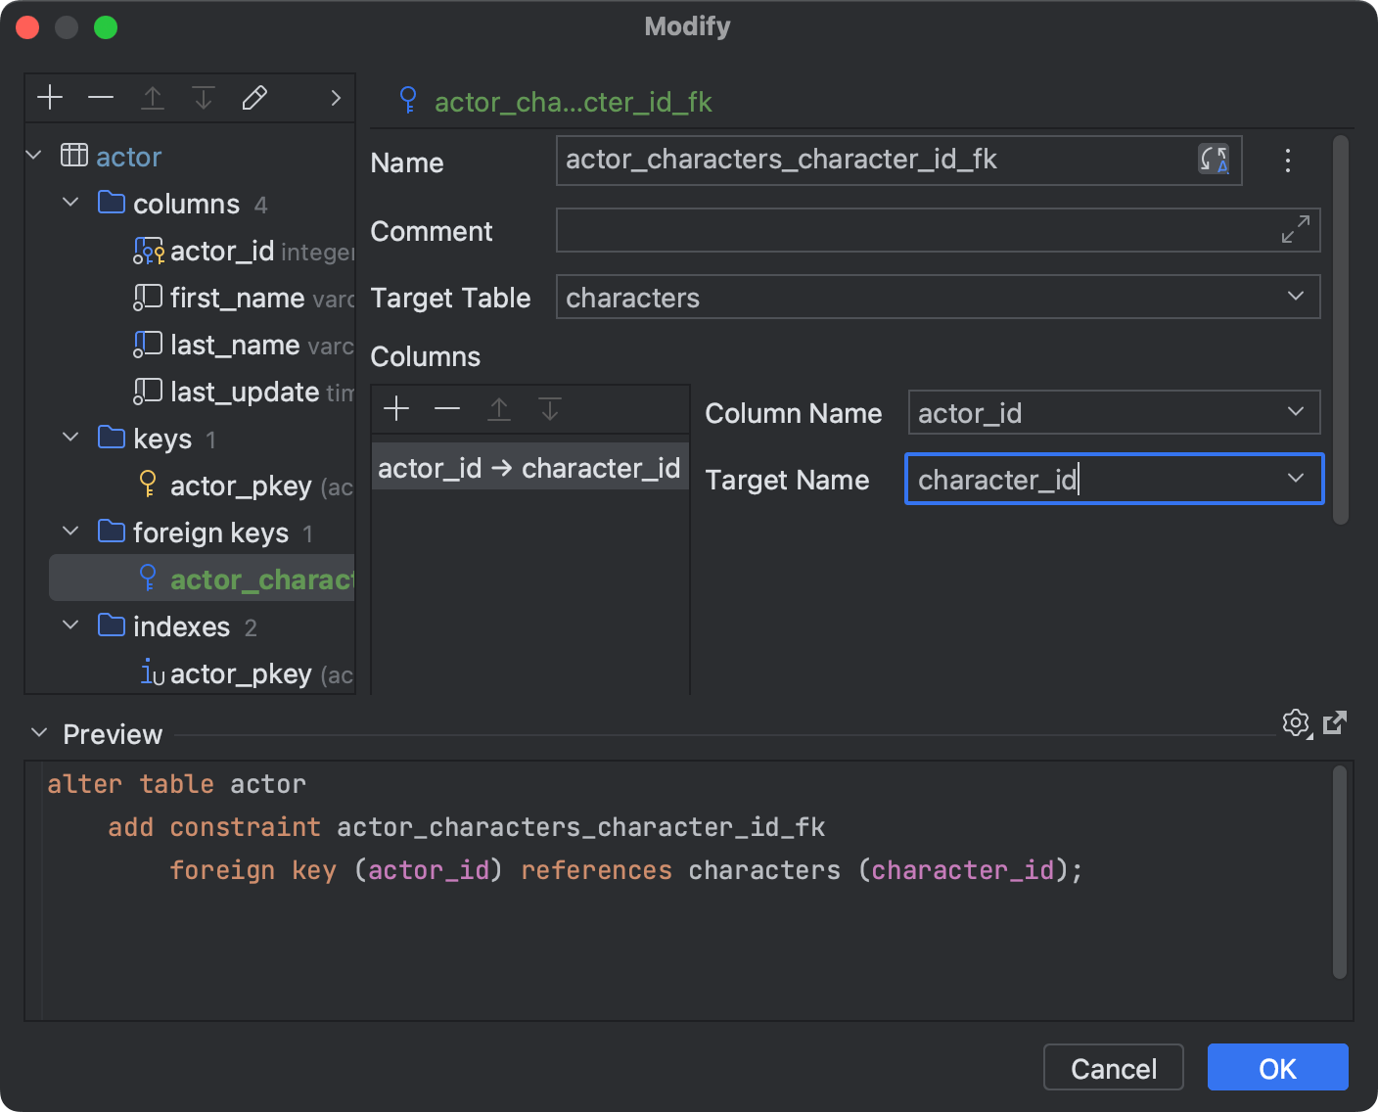Click foreign key icon in header title
1378x1112 pixels.
point(409,100)
